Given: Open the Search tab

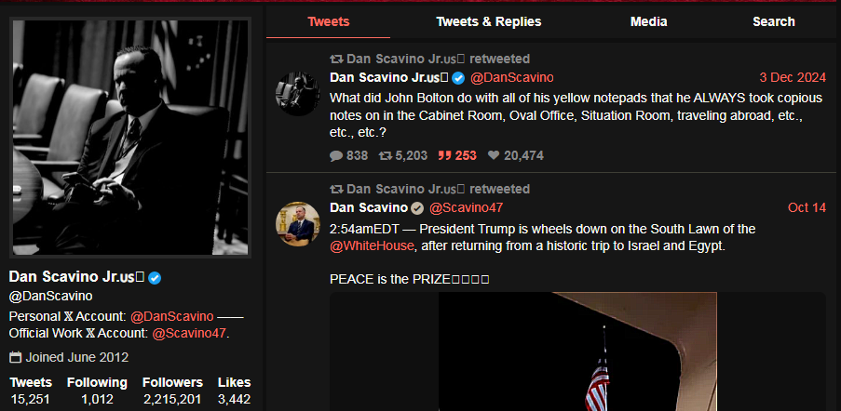Looking at the screenshot, I should coord(773,21).
